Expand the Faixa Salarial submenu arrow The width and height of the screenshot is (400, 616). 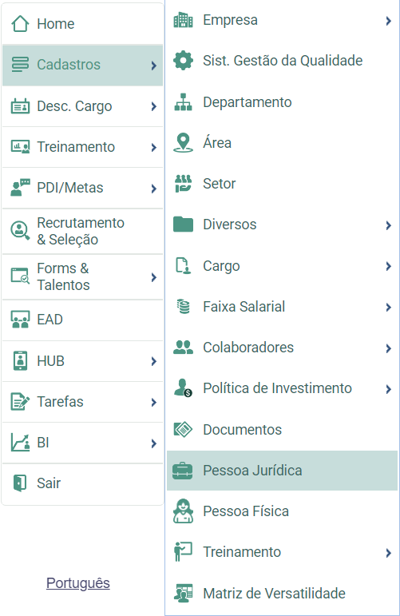388,308
